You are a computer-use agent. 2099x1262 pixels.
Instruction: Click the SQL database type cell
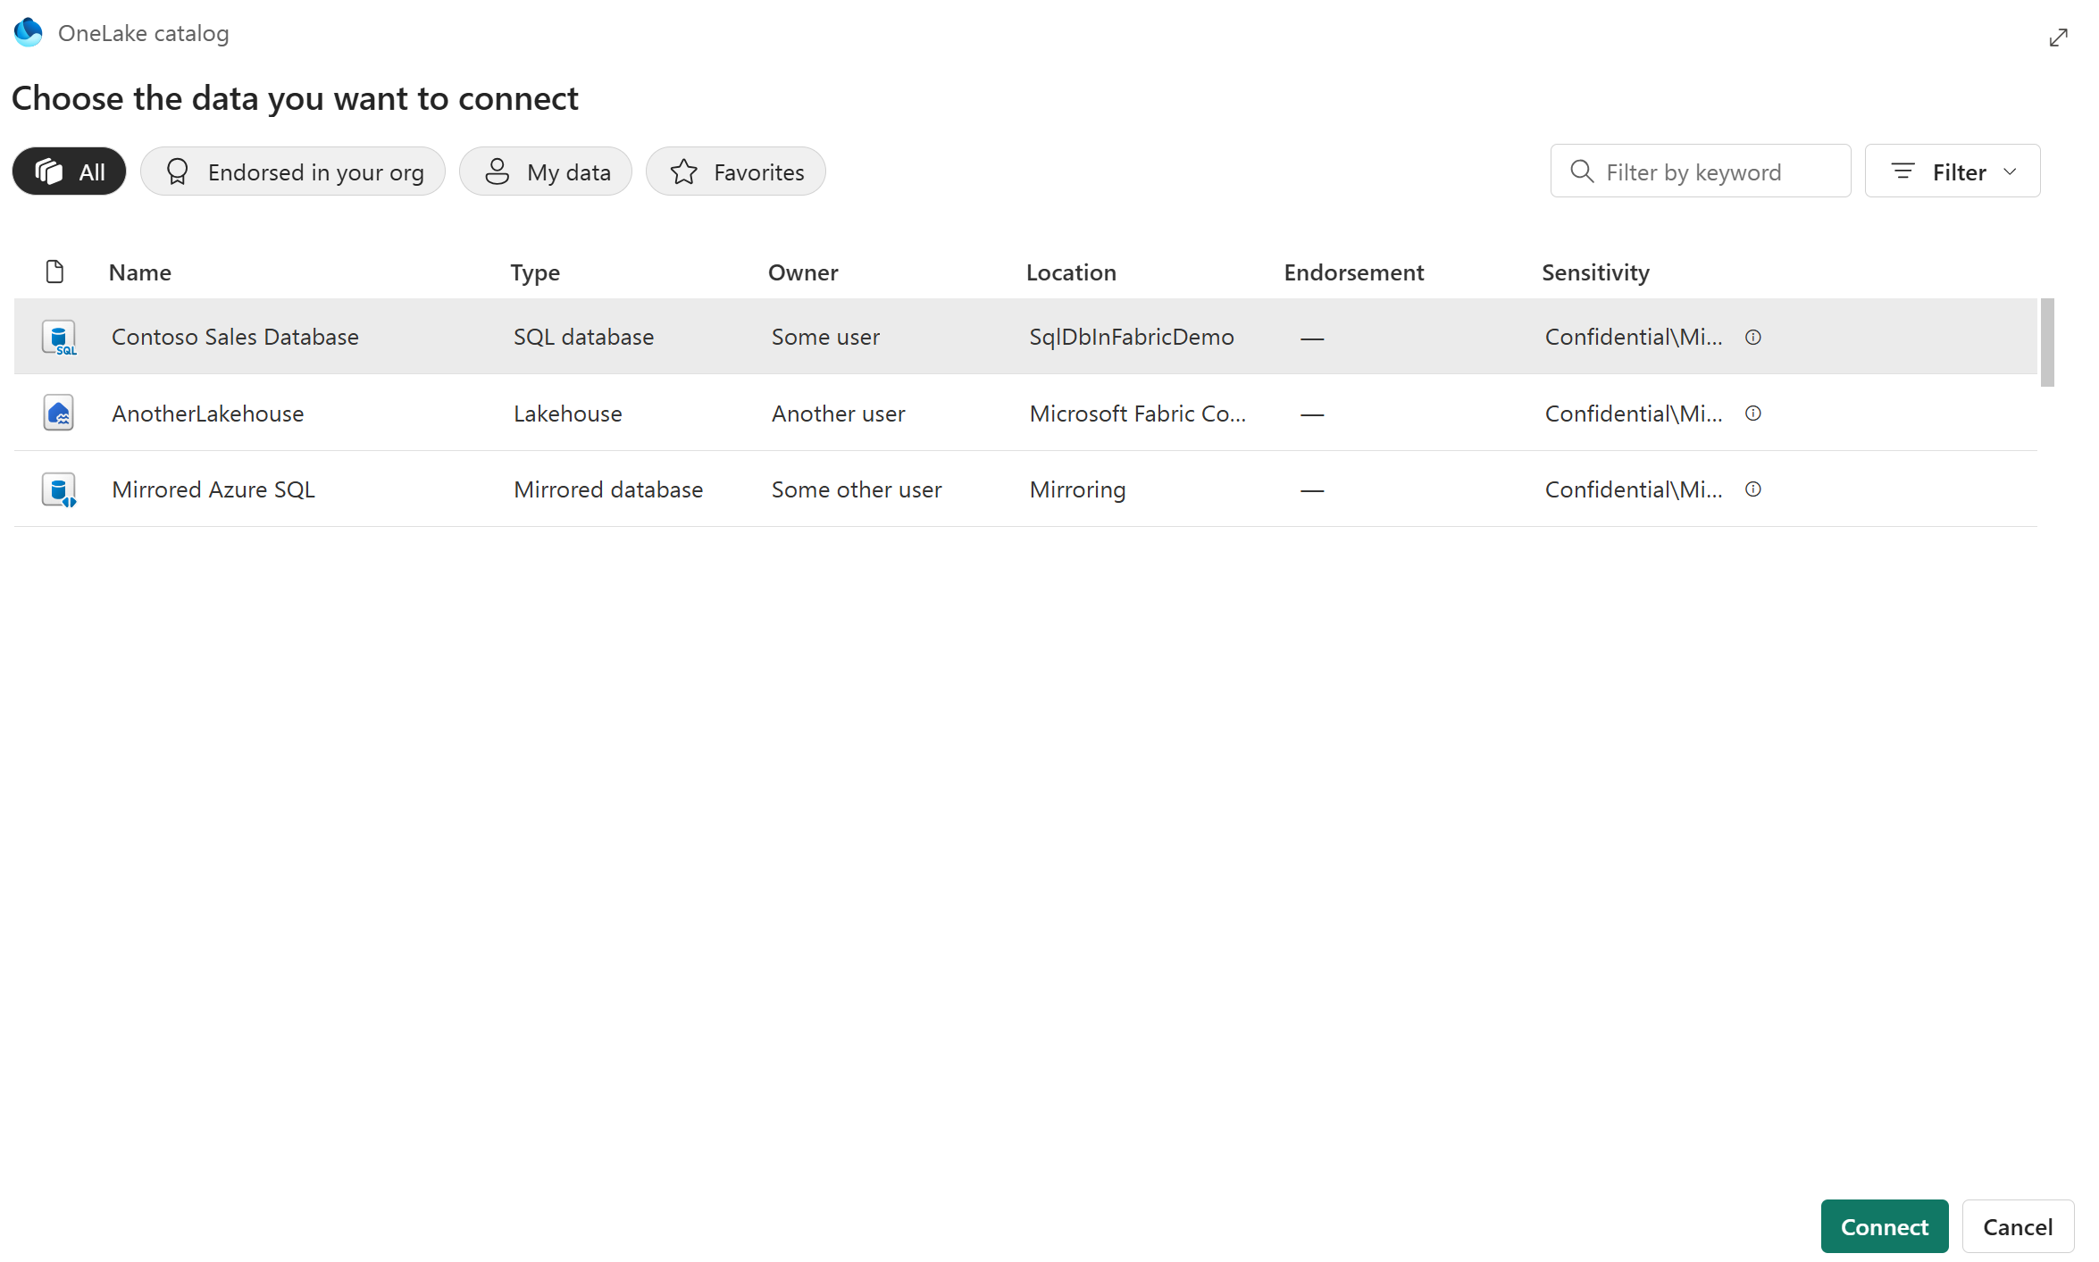click(x=584, y=337)
